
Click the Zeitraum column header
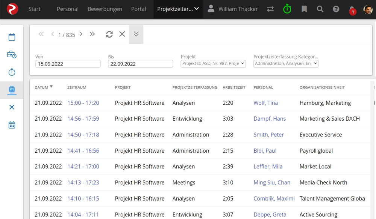coord(77,87)
